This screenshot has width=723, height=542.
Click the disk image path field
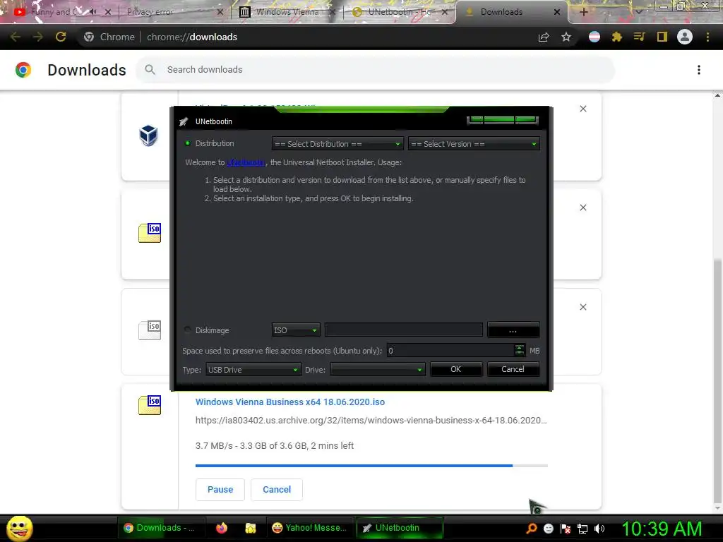(403, 330)
